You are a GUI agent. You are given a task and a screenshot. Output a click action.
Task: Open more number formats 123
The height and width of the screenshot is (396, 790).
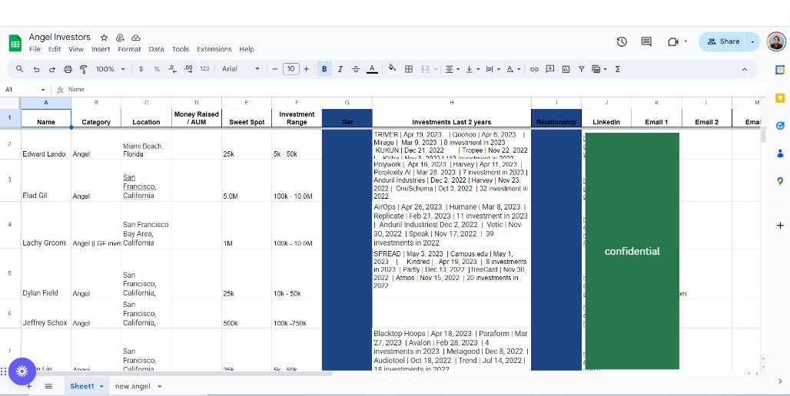pos(204,69)
